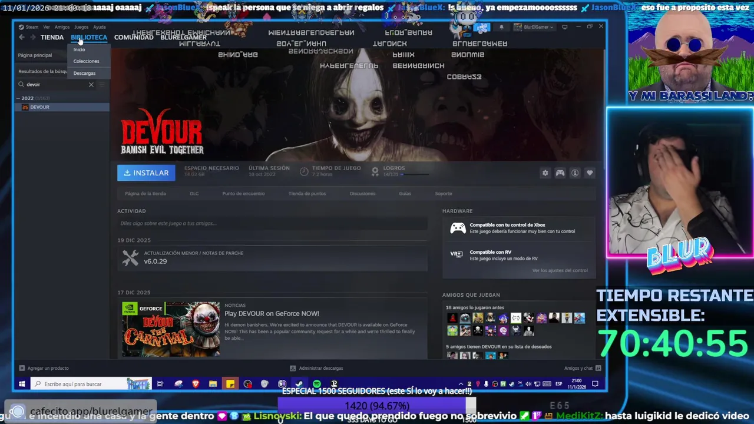
Task: Open the Ver menu
Action: coord(47,27)
